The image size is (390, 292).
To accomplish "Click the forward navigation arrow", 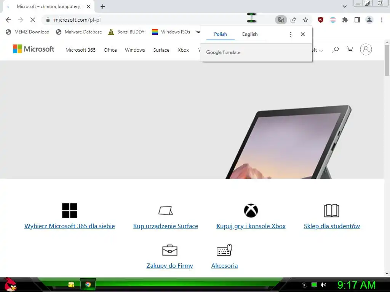I will click(21, 20).
